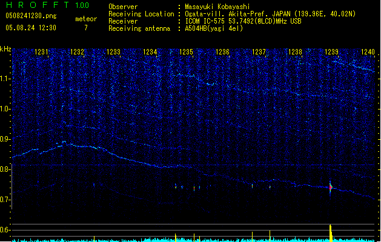This screenshot has width=381, height=242.
Task: Click the 1235 time marker
Action: (x=186, y=52)
